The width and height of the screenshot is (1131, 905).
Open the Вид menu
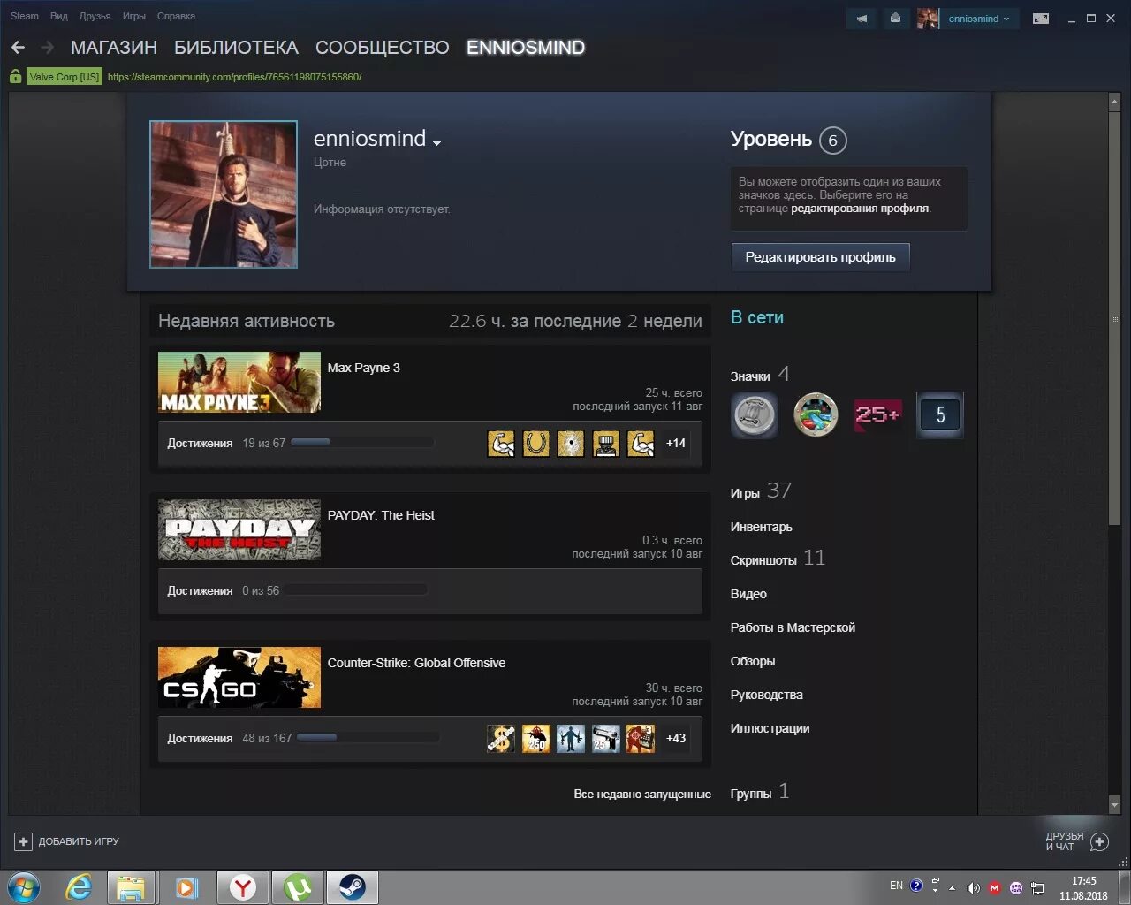59,16
